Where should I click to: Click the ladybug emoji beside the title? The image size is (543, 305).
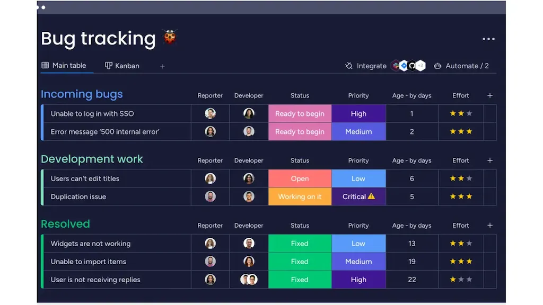(170, 38)
